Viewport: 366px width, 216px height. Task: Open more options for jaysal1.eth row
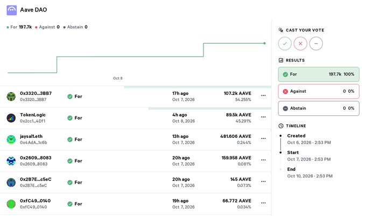click(x=263, y=138)
